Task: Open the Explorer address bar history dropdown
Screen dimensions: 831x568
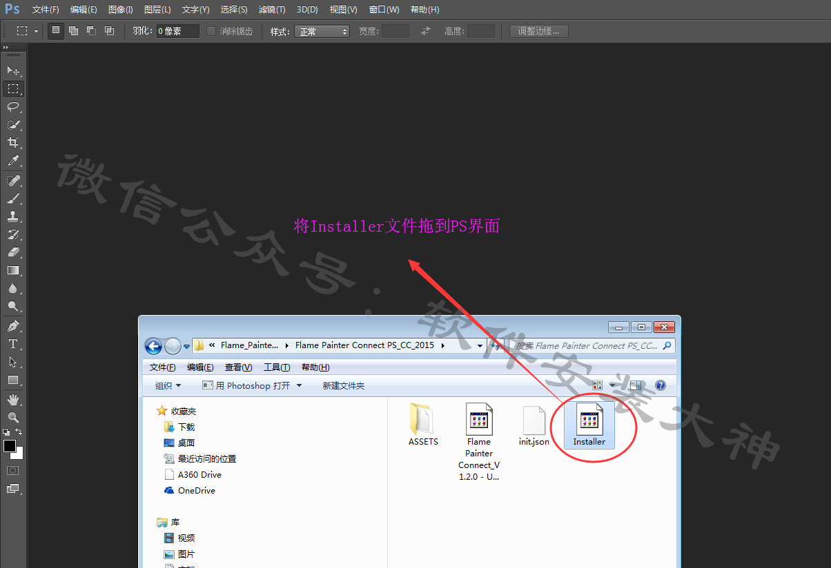Action: pyautogui.click(x=480, y=345)
